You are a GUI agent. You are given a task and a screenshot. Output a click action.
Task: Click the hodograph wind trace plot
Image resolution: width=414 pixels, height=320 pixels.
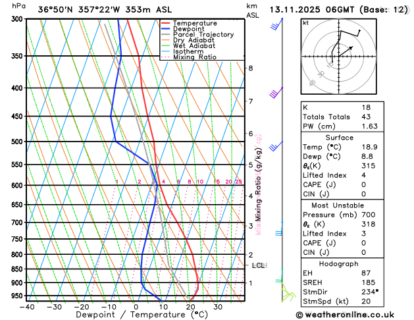pyautogui.click(x=346, y=46)
